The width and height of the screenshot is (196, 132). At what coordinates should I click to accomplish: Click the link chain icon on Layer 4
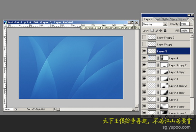click(x=158, y=58)
